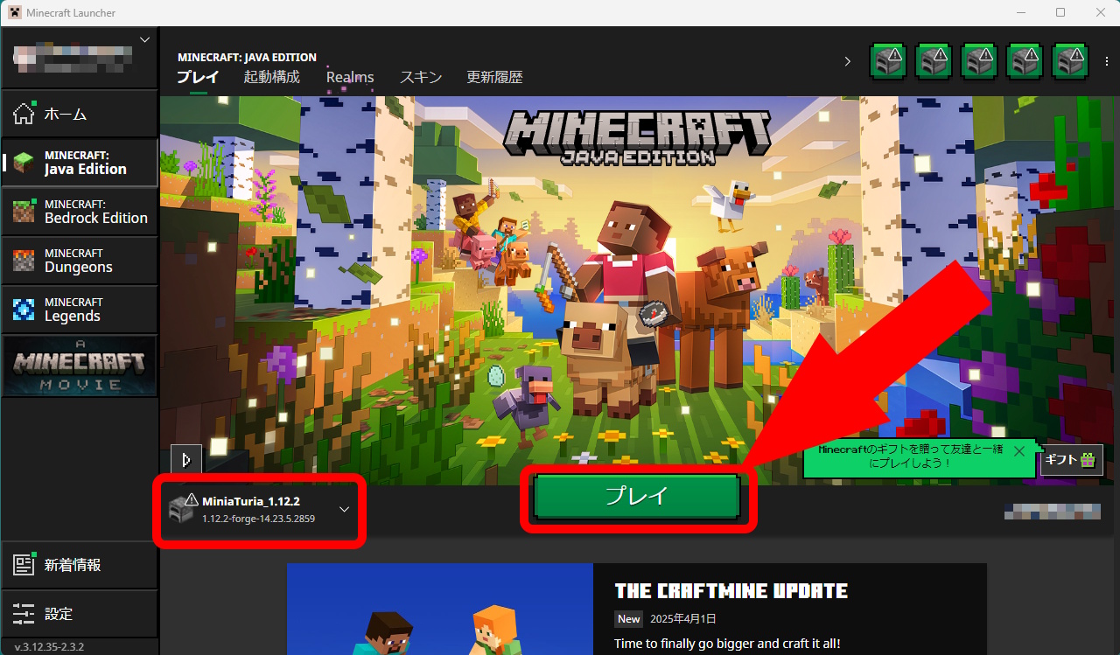Switch to the プレイ tab

[x=198, y=77]
